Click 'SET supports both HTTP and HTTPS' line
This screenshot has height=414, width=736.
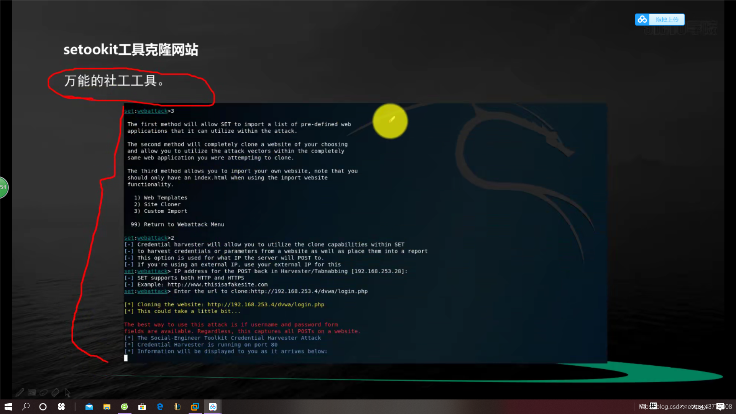tap(184, 278)
